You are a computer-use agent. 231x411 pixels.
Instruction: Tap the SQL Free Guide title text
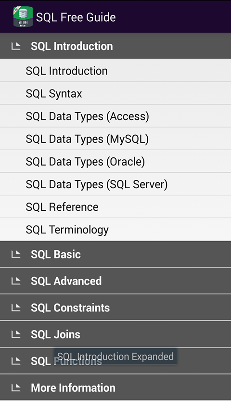click(76, 17)
